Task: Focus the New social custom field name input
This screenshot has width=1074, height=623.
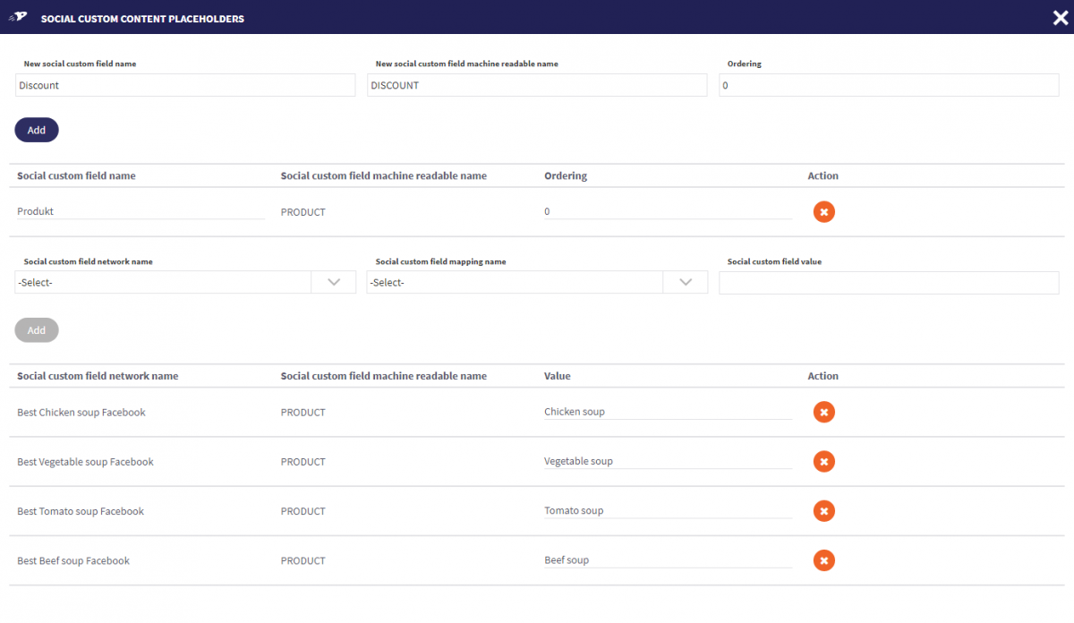Action: pyautogui.click(x=185, y=85)
